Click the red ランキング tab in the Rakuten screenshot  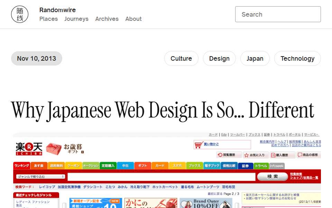[21, 166]
